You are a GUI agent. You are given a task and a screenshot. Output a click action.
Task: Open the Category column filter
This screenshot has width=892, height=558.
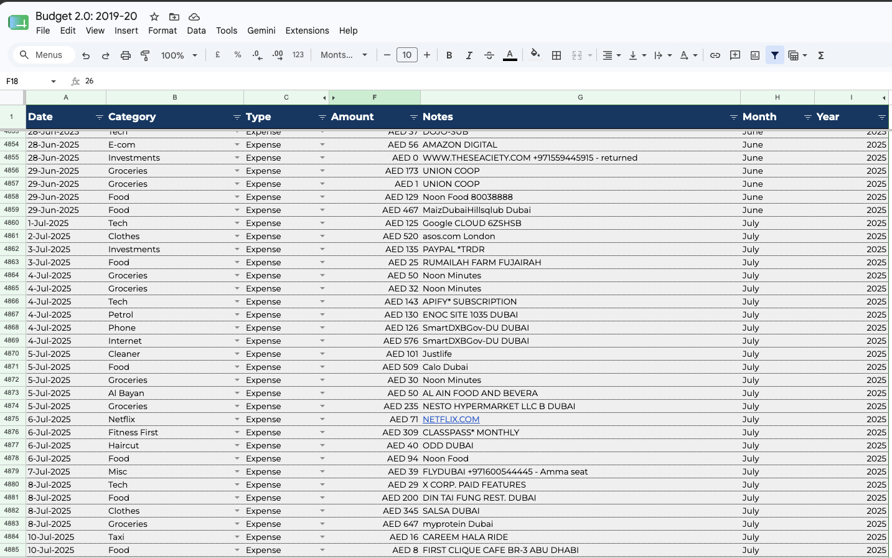237,117
